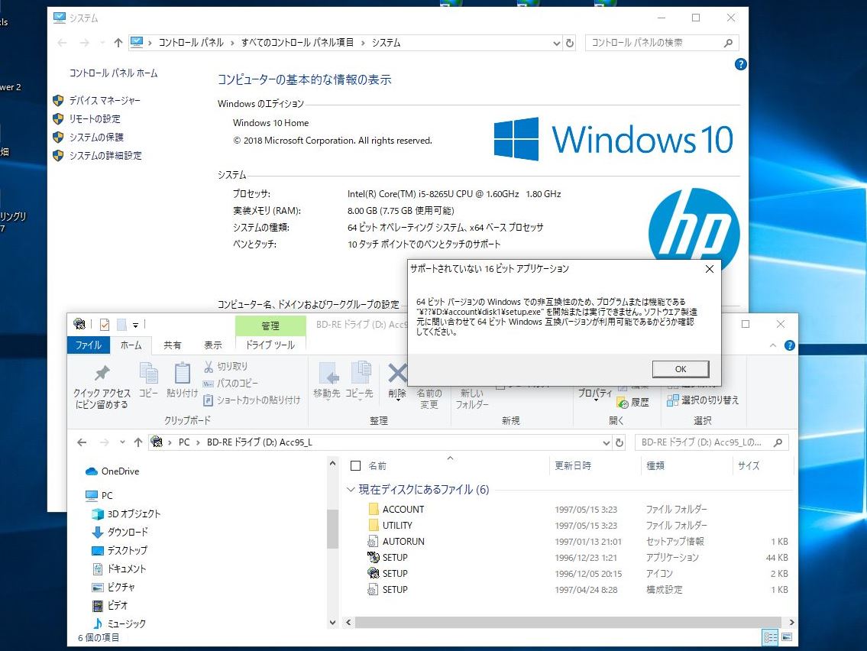
Task: Switch to details view icon
Action: point(770,637)
